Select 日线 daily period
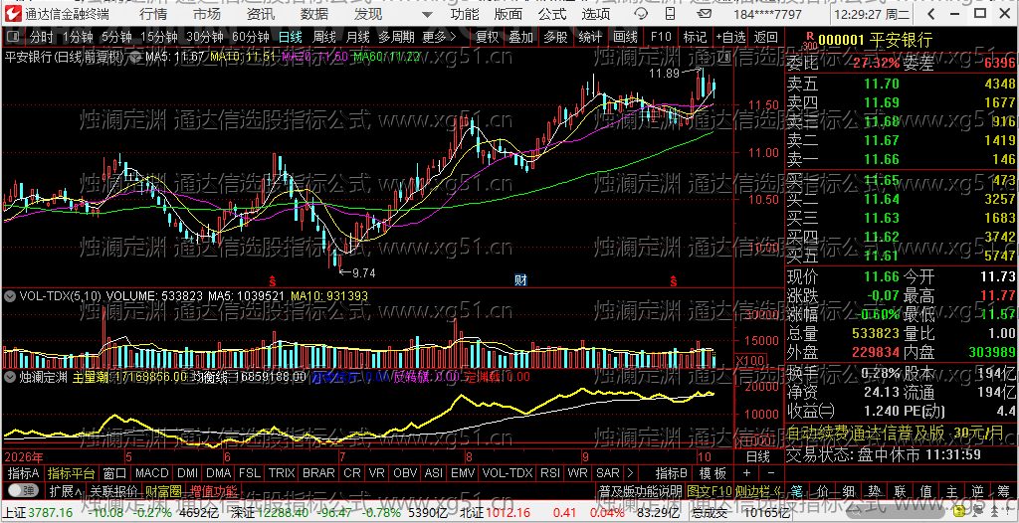Screen dimensions: 1019x523 [x=291, y=37]
